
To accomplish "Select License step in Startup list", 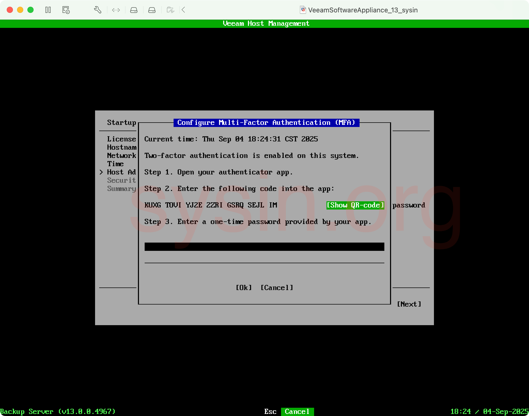I will click(x=121, y=139).
